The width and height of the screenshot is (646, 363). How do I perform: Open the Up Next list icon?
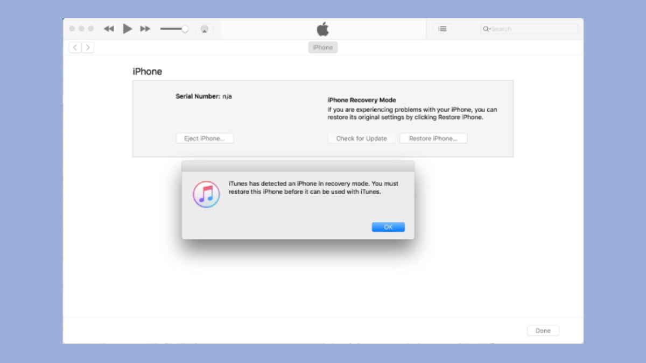pyautogui.click(x=442, y=29)
